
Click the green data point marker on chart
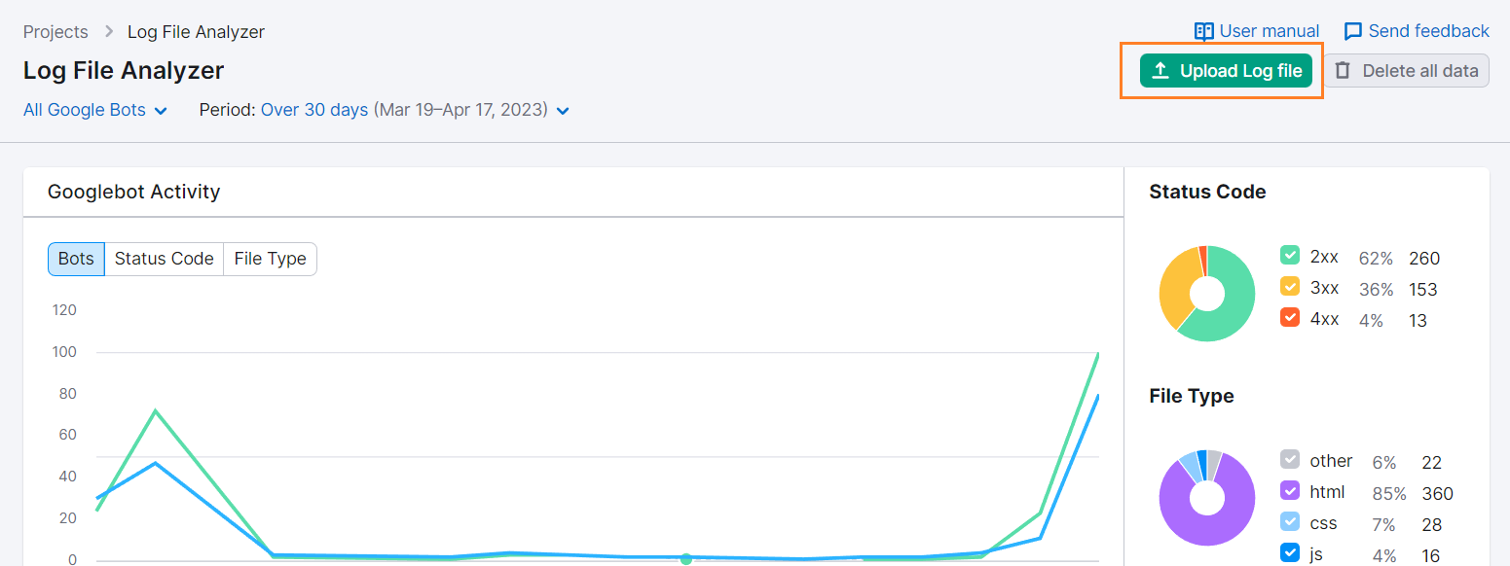pos(686,559)
